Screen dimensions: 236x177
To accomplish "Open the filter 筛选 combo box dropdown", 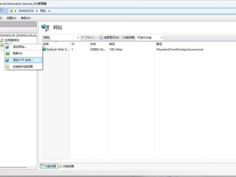I will click(x=78, y=37).
